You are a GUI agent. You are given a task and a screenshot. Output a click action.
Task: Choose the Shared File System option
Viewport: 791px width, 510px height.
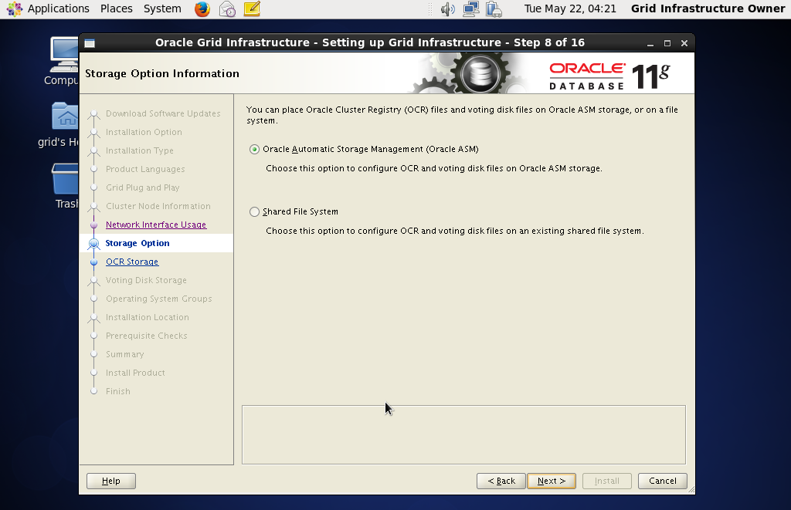coord(253,211)
